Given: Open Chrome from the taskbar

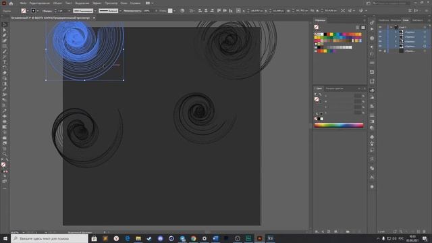Looking at the screenshot, I should (x=194, y=238).
